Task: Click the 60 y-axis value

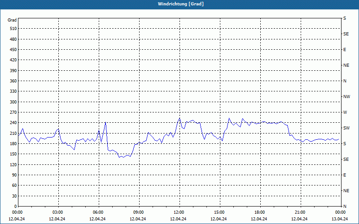Action: tap(14, 185)
